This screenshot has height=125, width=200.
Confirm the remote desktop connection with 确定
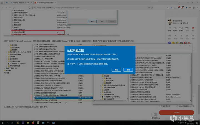[116, 70]
